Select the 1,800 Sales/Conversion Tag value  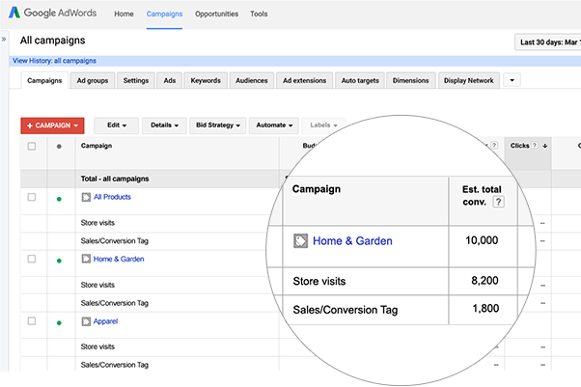pos(485,309)
